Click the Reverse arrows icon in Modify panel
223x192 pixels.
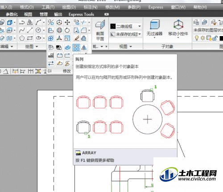point(51,63)
